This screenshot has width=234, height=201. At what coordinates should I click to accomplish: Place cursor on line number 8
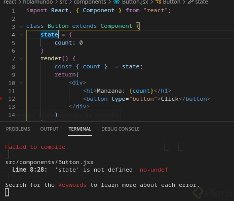(13, 67)
